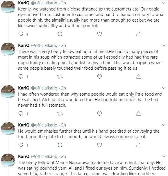The height and width of the screenshot is (176, 168).
Task: Reply to the 'He would emphasize further' tweet
Action: click(21, 145)
